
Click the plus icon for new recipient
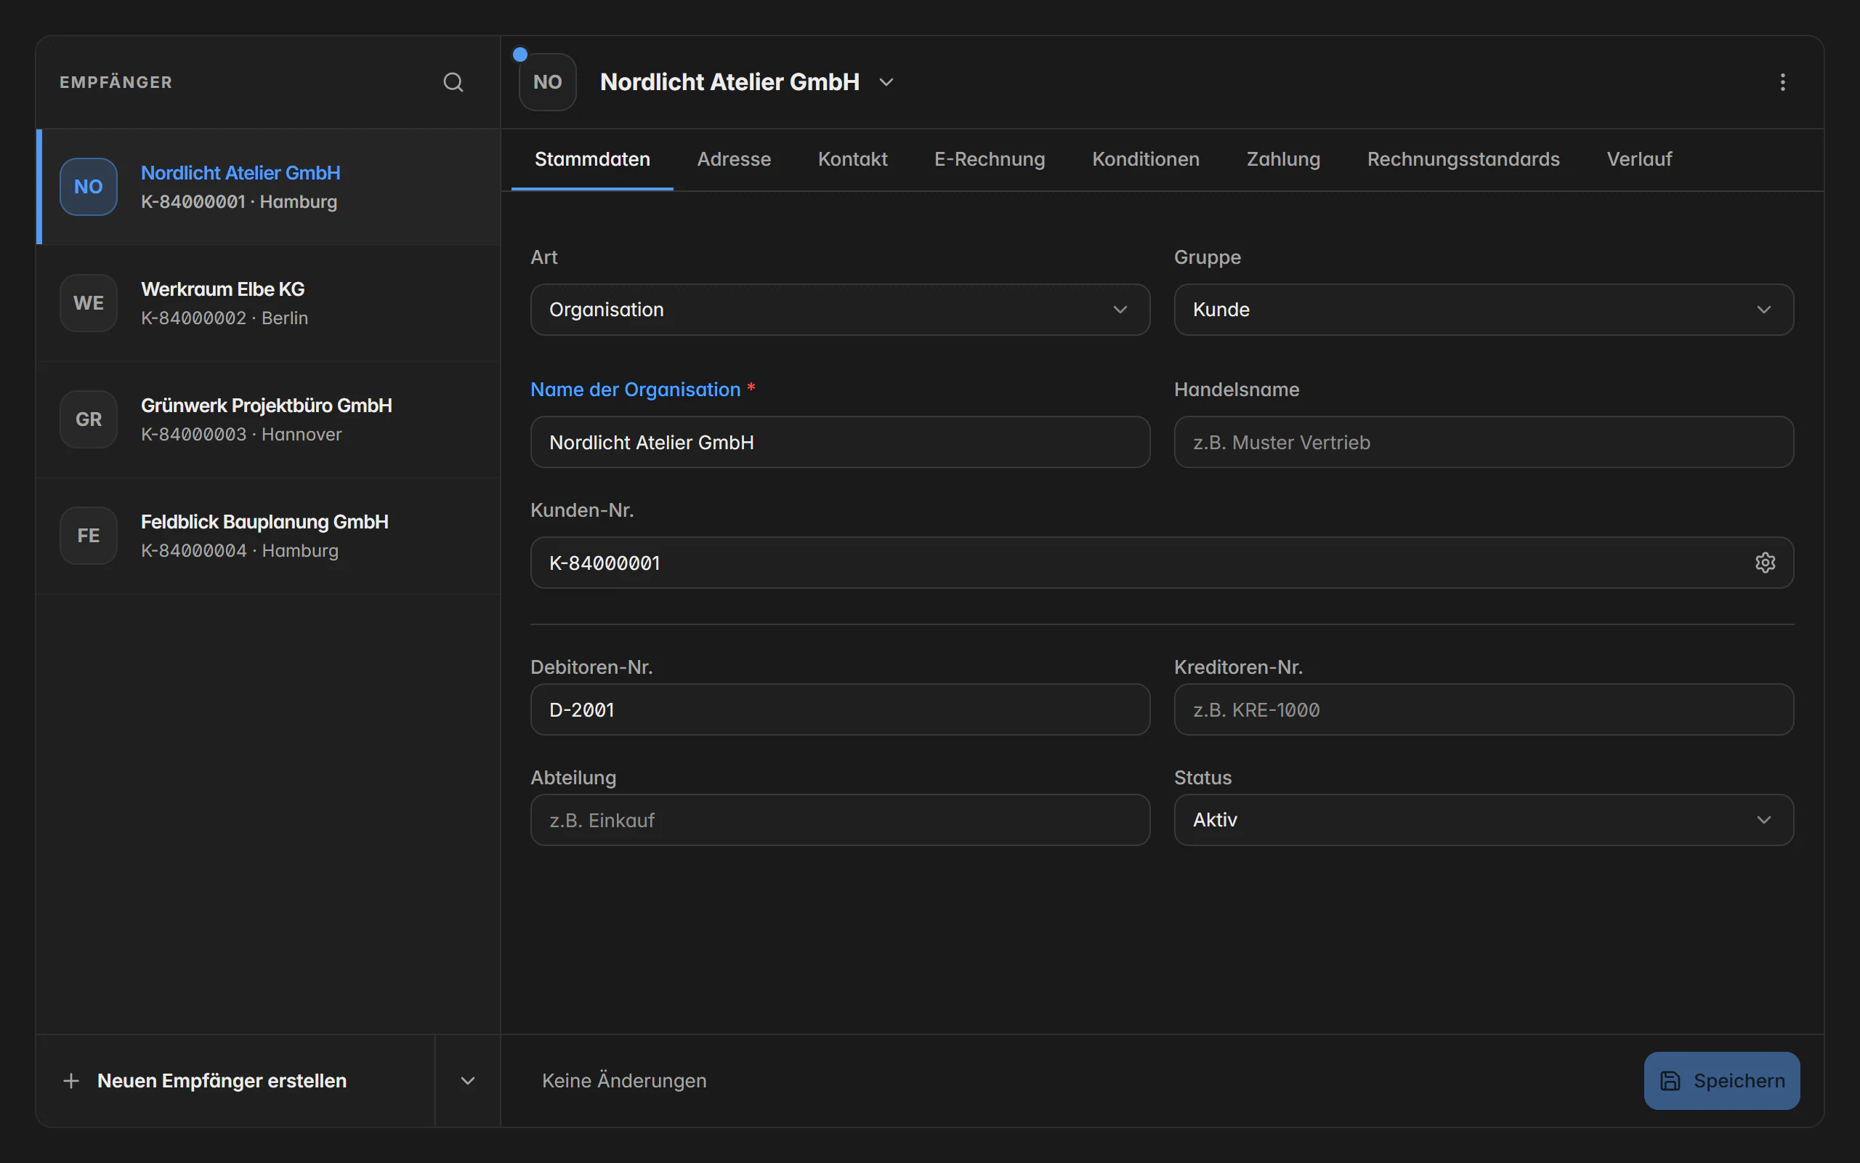click(70, 1081)
